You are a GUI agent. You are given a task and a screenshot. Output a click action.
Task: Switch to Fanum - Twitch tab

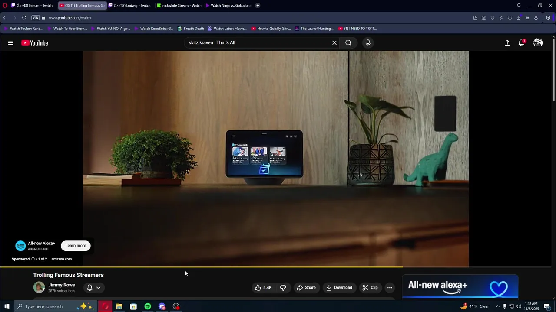coord(32,6)
